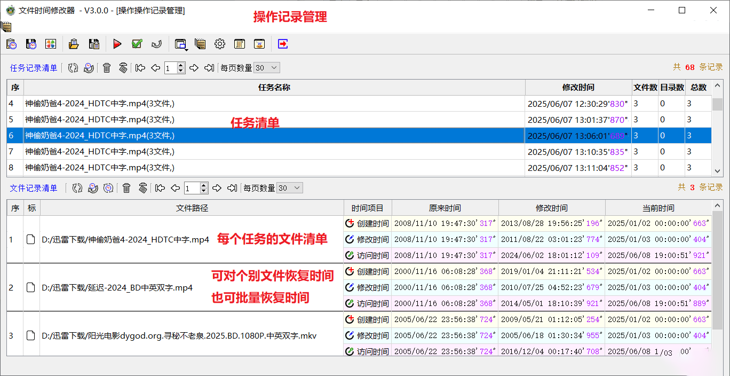This screenshot has width=730, height=376.
Task: Select file 神偷奶爸4-2024_HDTC中字.mp4 path
Action: pos(125,240)
